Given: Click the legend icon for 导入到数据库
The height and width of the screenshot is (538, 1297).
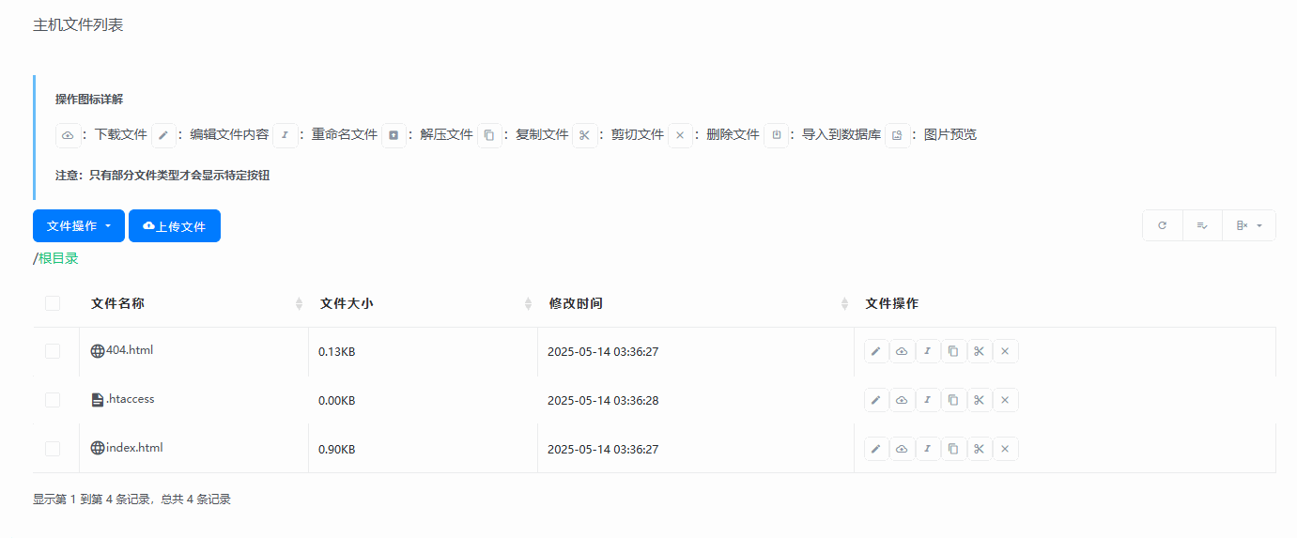Looking at the screenshot, I should [x=776, y=135].
